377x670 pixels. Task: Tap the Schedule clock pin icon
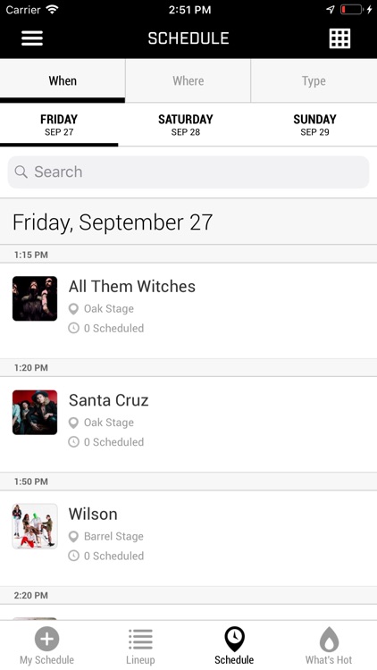pyautogui.click(x=234, y=639)
